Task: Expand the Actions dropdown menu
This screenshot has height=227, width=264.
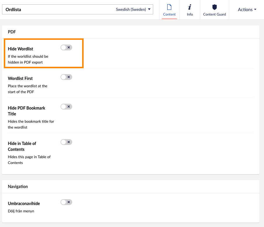Action: [x=247, y=10]
